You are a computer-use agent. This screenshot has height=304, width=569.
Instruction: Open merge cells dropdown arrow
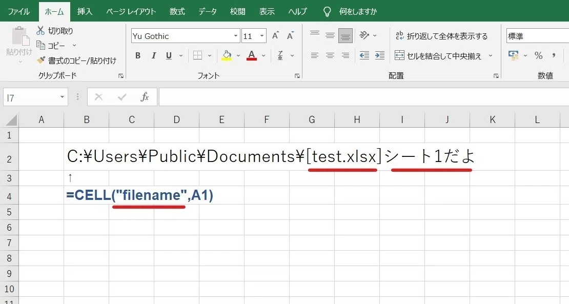click(x=491, y=56)
